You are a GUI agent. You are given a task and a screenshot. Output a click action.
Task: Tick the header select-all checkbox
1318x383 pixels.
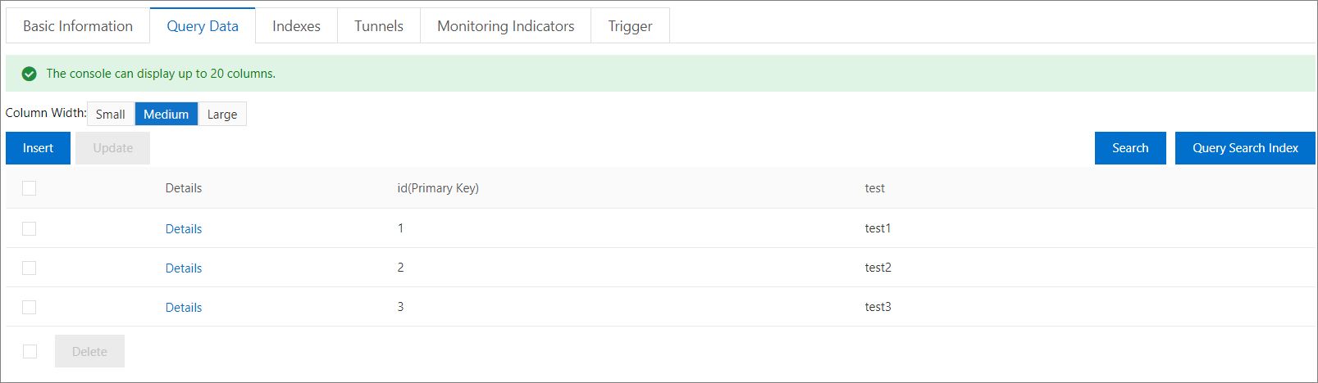coord(30,188)
